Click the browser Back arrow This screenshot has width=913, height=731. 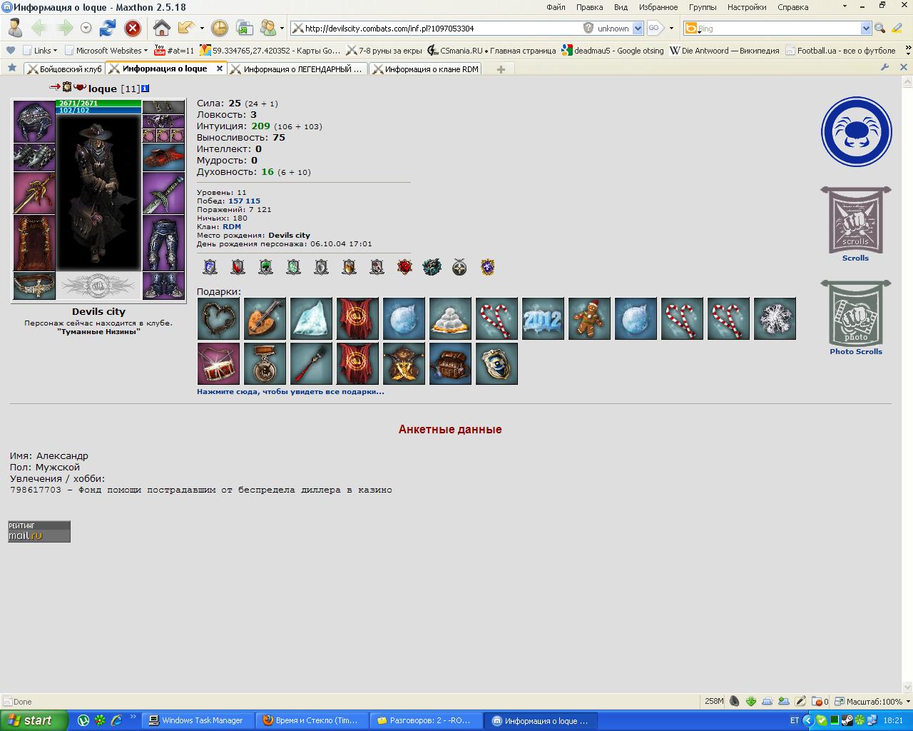(39, 28)
